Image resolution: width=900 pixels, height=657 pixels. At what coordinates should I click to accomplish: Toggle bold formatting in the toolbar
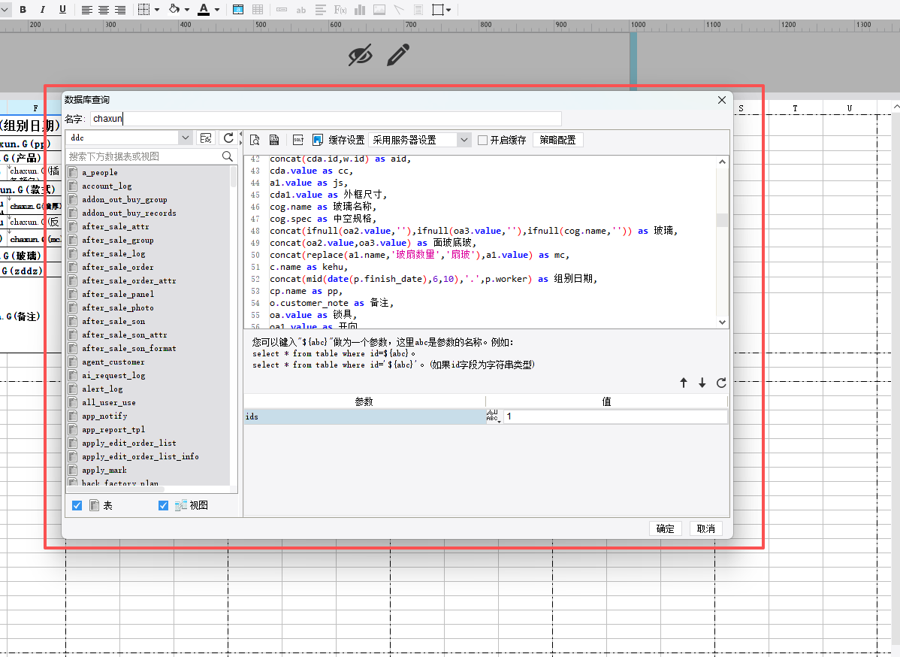pyautogui.click(x=23, y=9)
